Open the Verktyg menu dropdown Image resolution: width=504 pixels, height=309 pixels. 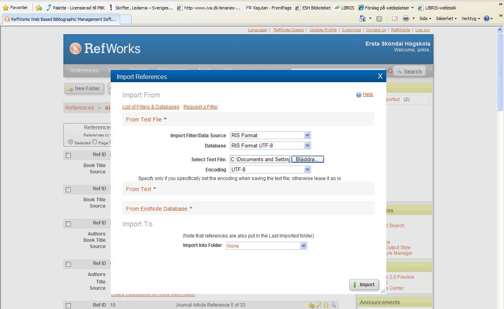point(471,18)
